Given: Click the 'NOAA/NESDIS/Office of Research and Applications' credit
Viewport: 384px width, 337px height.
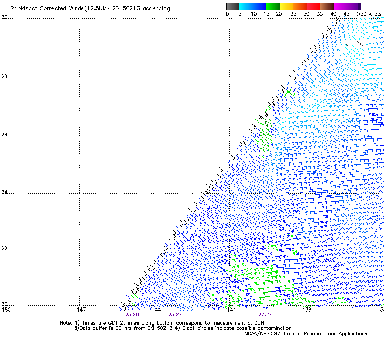Looking at the screenshot, I should [306, 334].
